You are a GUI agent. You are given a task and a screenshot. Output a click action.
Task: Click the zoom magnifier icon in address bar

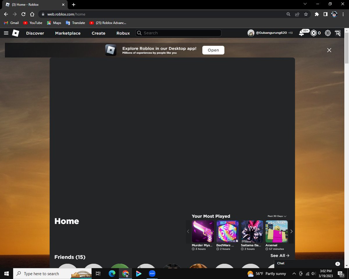click(288, 14)
